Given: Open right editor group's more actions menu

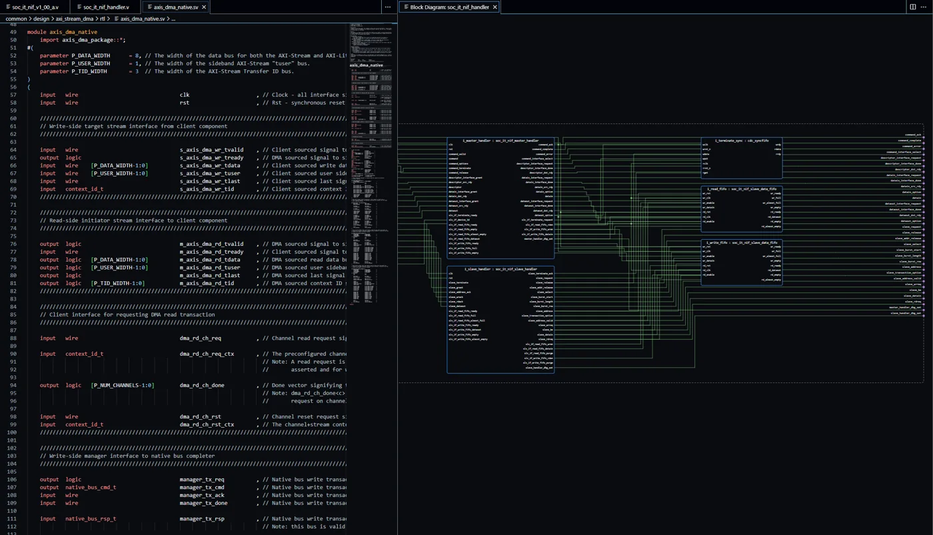Looking at the screenshot, I should click(x=924, y=7).
